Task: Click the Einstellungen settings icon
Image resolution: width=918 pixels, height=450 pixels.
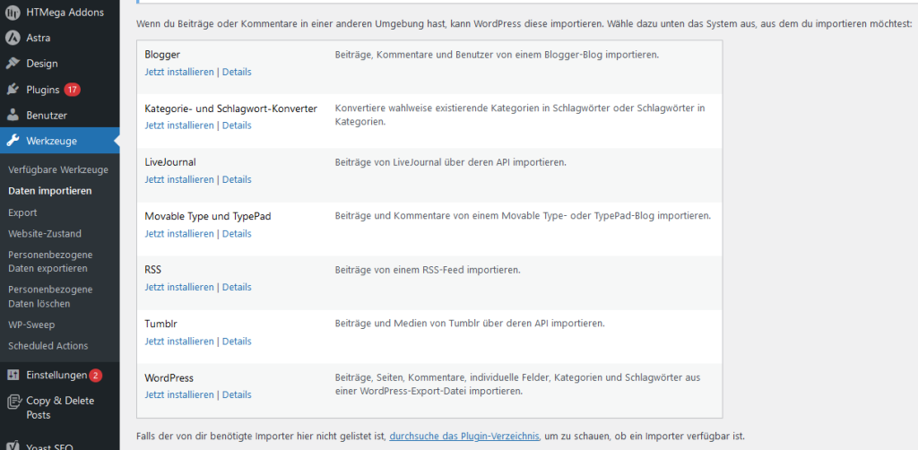Action: 13,375
